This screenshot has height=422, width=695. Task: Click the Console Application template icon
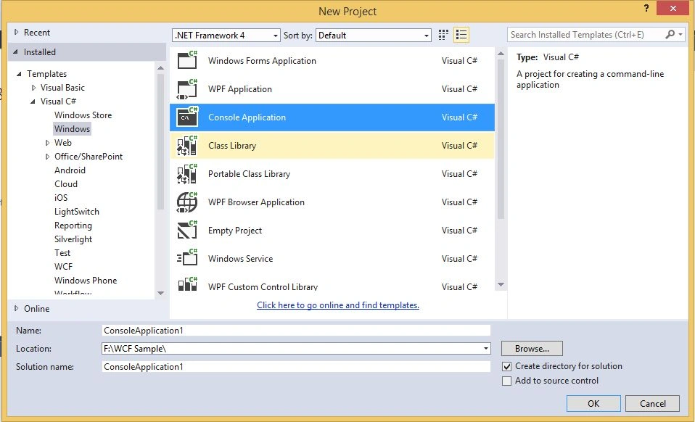tap(187, 117)
